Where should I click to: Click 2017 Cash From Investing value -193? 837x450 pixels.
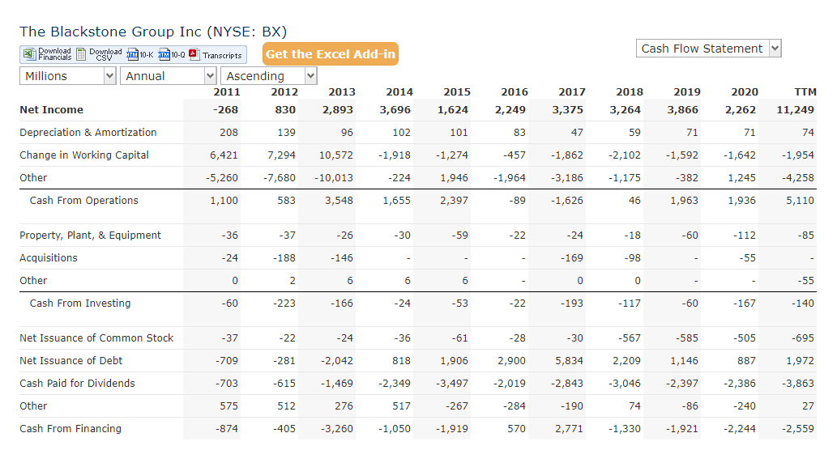(572, 304)
